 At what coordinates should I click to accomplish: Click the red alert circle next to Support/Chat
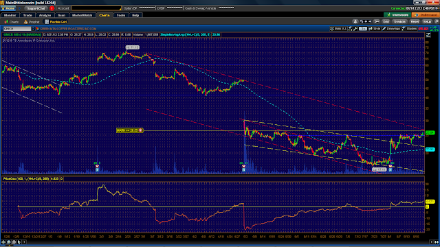point(52,8)
